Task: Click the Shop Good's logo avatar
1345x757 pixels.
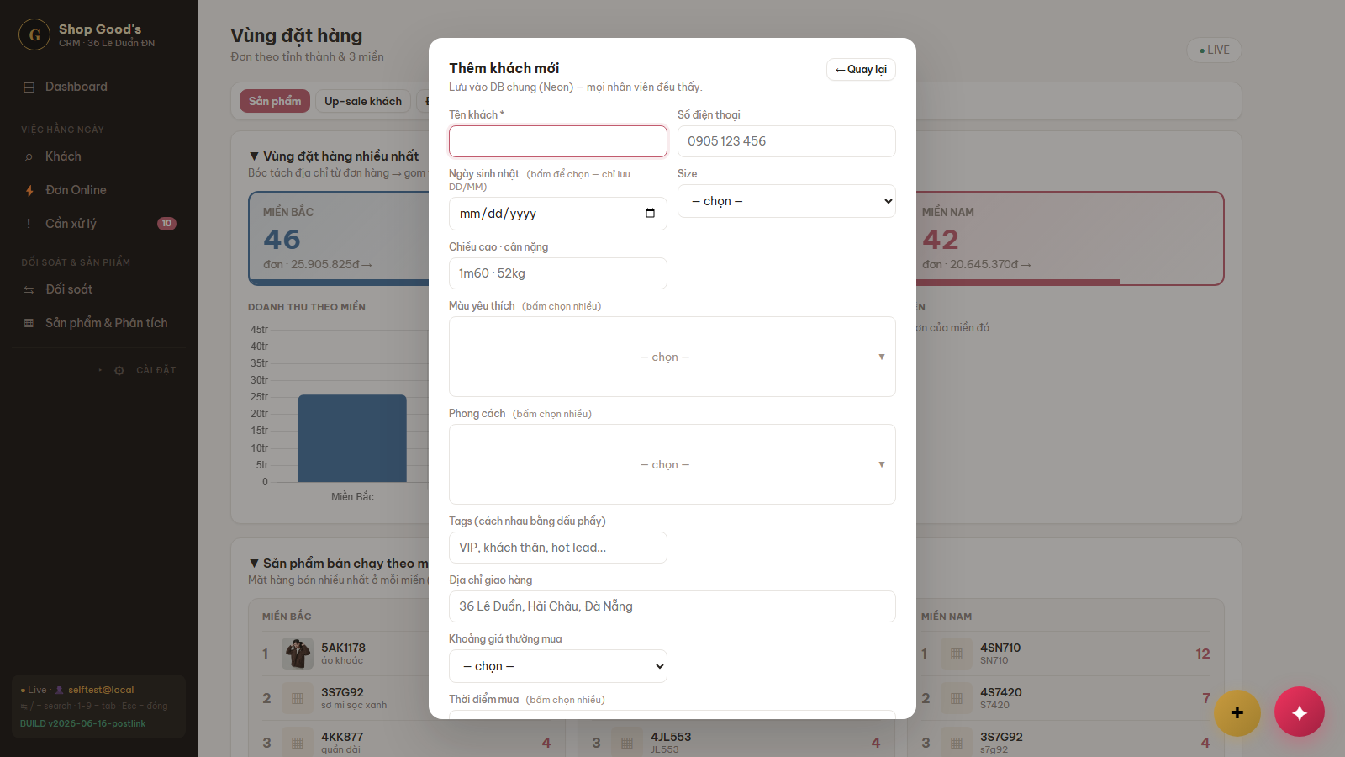Action: [x=34, y=34]
